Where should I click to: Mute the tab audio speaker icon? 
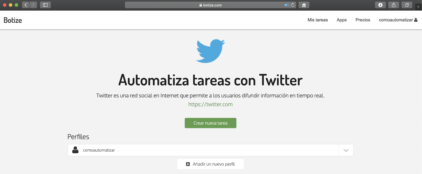(286, 5)
